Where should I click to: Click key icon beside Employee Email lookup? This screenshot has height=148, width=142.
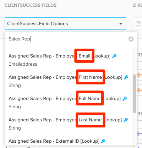point(114,56)
